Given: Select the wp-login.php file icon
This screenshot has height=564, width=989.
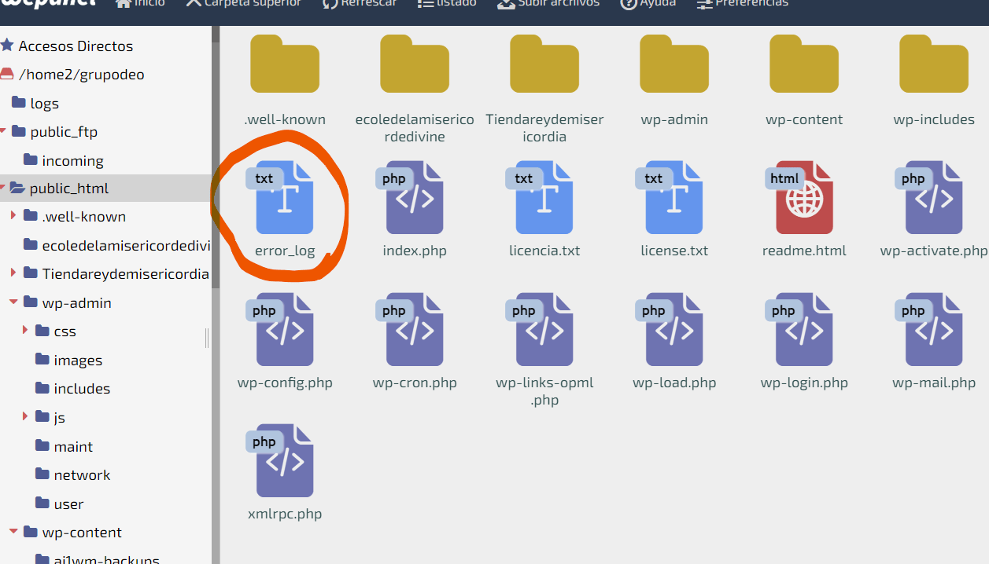Looking at the screenshot, I should [799, 330].
